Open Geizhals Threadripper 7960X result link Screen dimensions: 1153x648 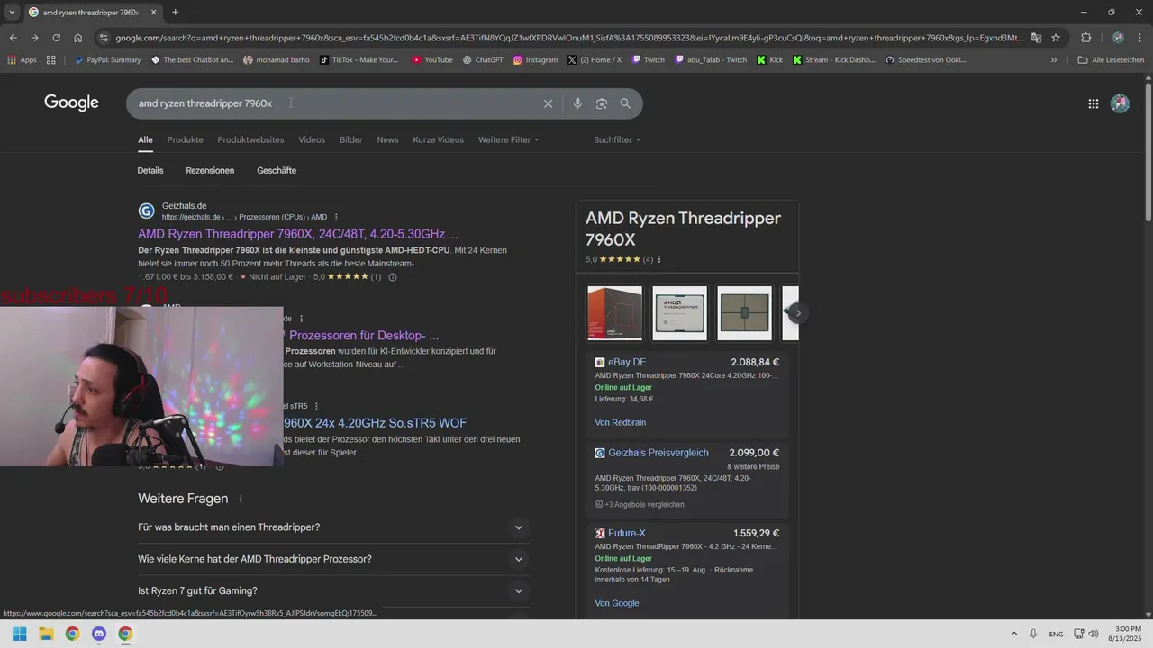pyautogui.click(x=298, y=234)
